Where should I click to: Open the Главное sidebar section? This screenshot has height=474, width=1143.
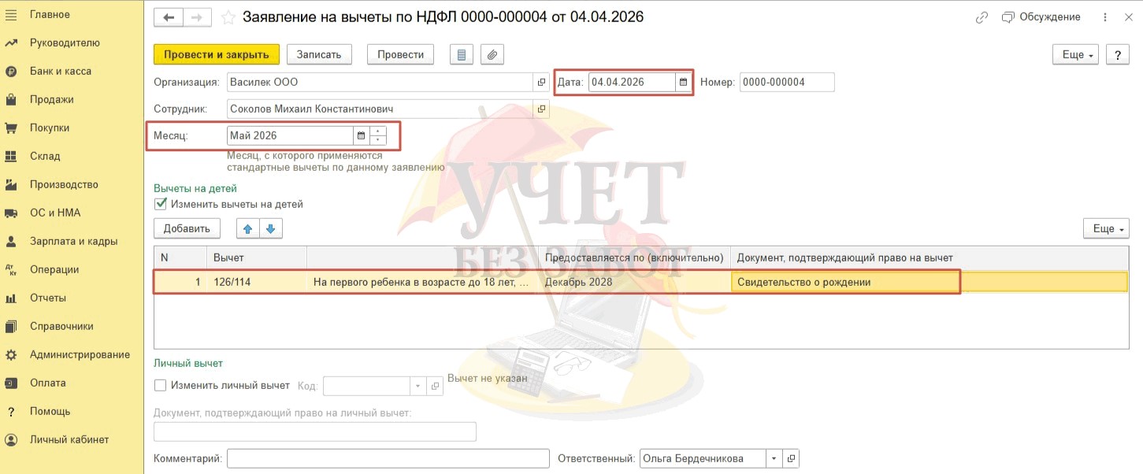coord(50,14)
